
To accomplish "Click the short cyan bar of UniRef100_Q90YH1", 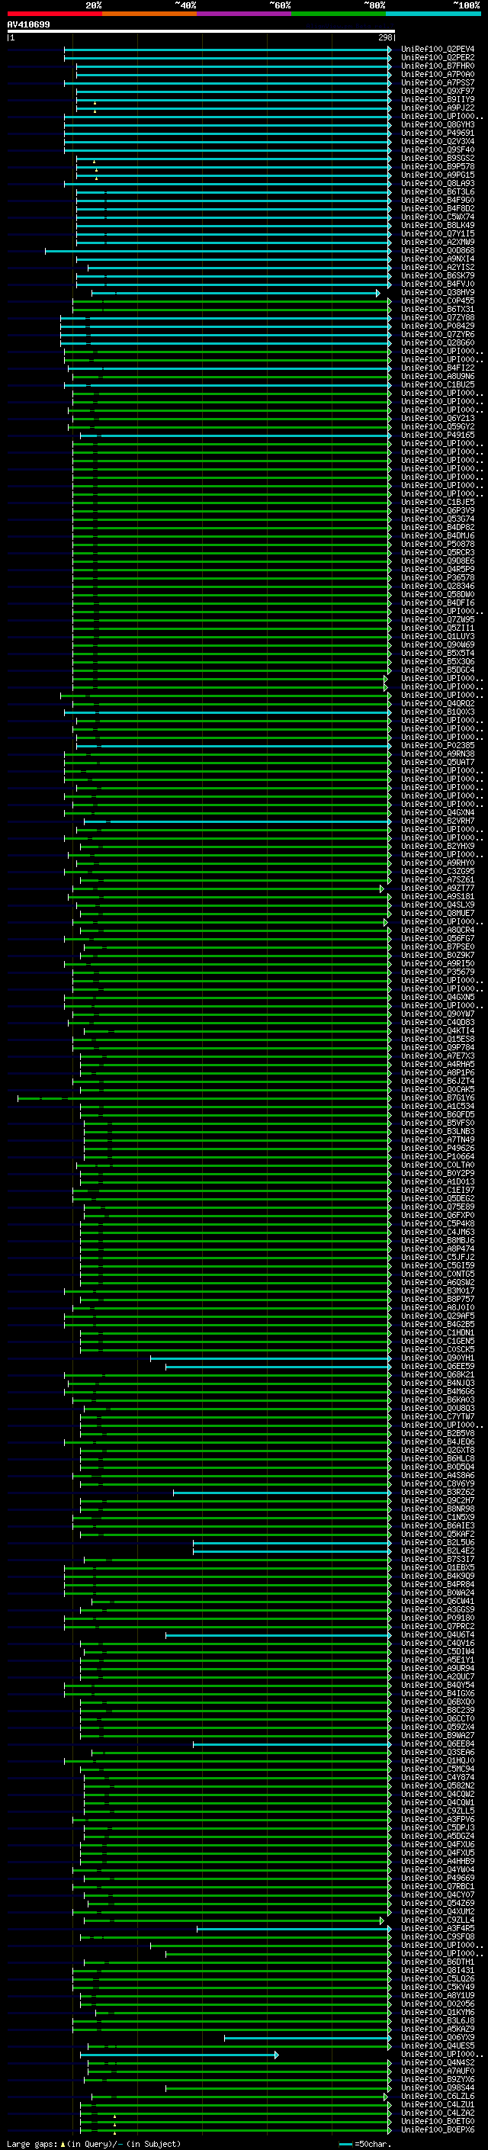I will pyautogui.click(x=270, y=1358).
